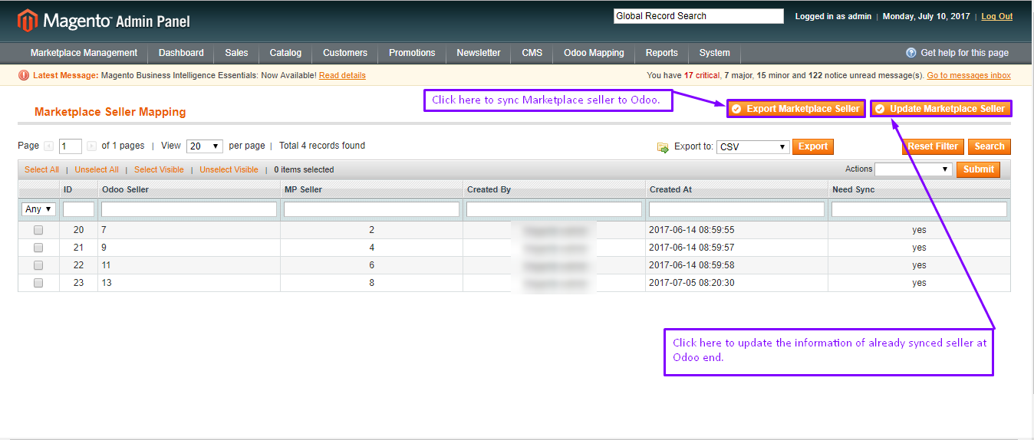Open the Sales menu

pos(236,53)
